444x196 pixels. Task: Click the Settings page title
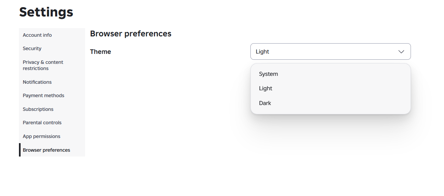[46, 12]
